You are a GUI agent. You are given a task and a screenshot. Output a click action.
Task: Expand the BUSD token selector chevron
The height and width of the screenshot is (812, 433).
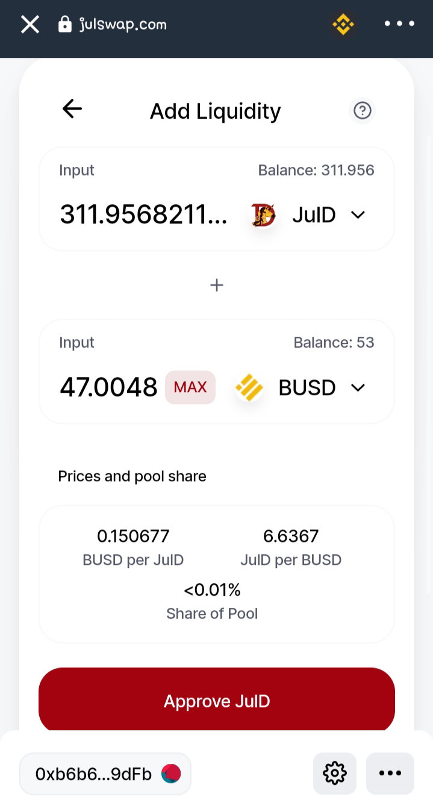(x=358, y=387)
